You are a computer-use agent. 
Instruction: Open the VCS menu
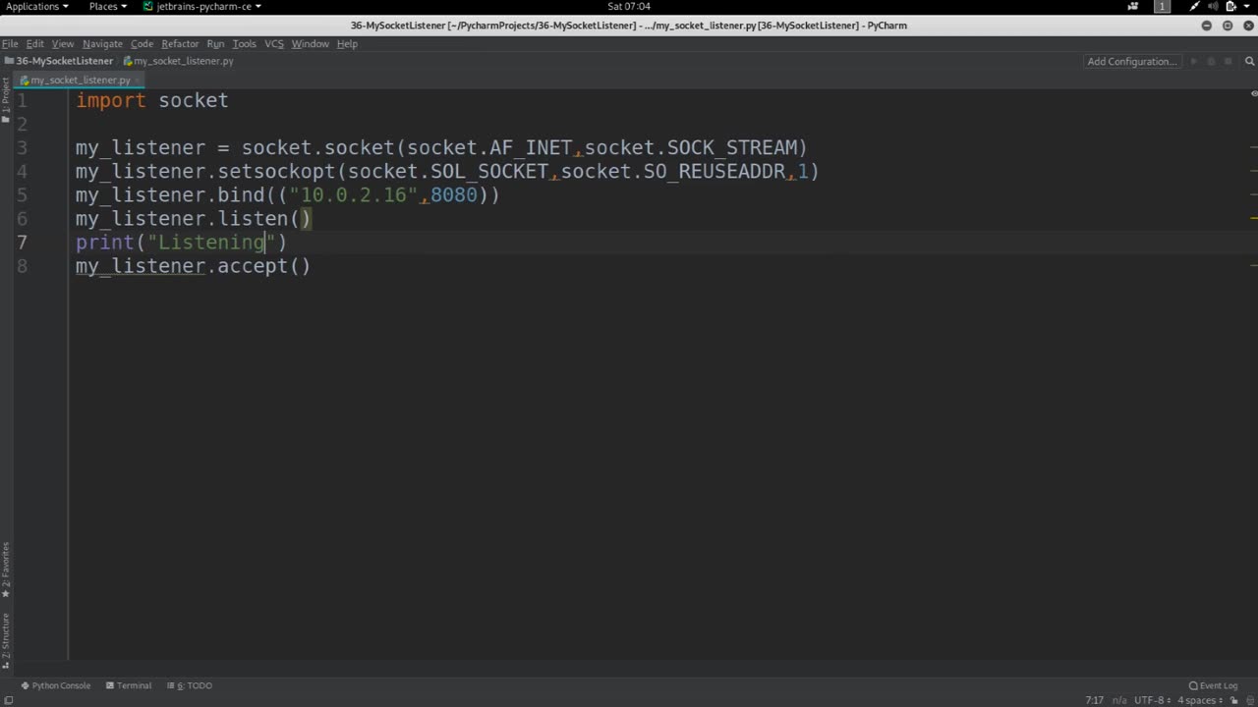(x=274, y=43)
